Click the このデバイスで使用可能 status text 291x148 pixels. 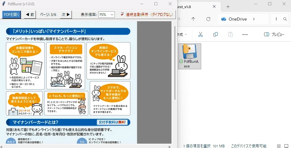[249, 146]
